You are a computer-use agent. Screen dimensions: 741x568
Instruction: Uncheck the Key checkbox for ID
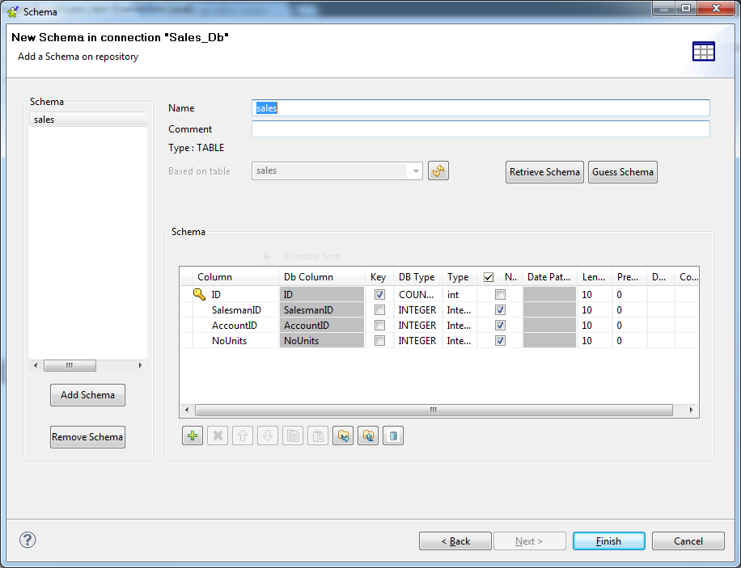click(x=379, y=295)
